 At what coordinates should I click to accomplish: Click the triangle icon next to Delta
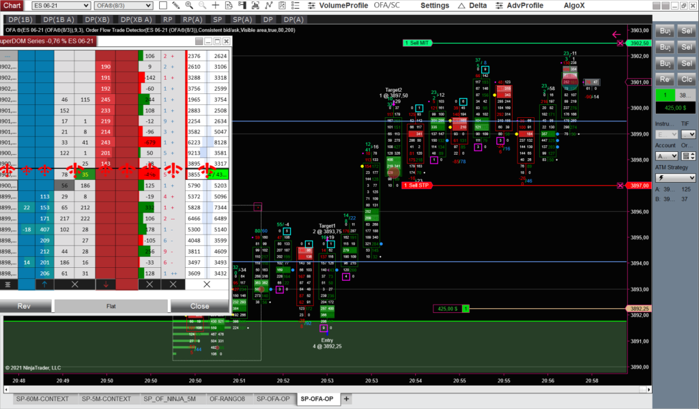click(461, 5)
